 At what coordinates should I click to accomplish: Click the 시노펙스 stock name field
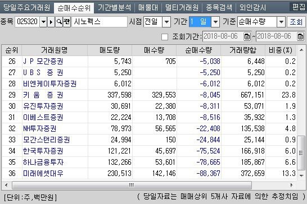pyautogui.click(x=100, y=22)
